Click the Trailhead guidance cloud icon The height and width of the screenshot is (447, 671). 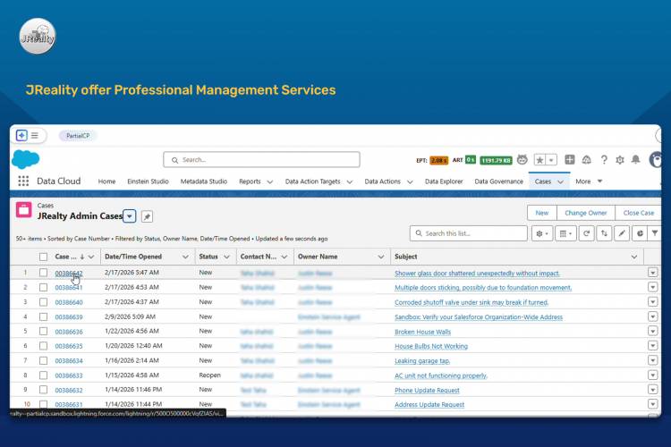pyautogui.click(x=586, y=160)
